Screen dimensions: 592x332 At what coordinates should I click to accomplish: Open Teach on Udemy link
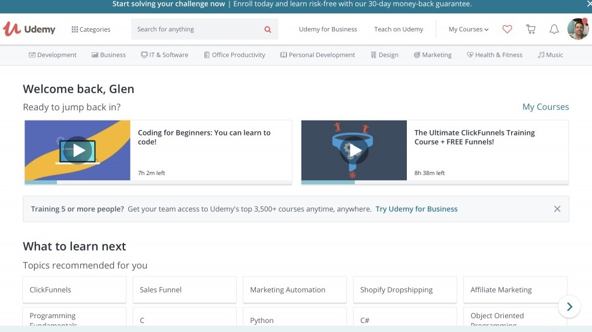[x=398, y=29]
